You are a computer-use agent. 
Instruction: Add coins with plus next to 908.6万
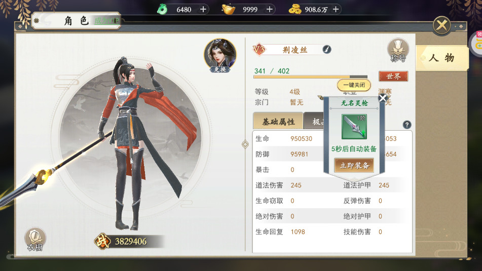tap(336, 10)
